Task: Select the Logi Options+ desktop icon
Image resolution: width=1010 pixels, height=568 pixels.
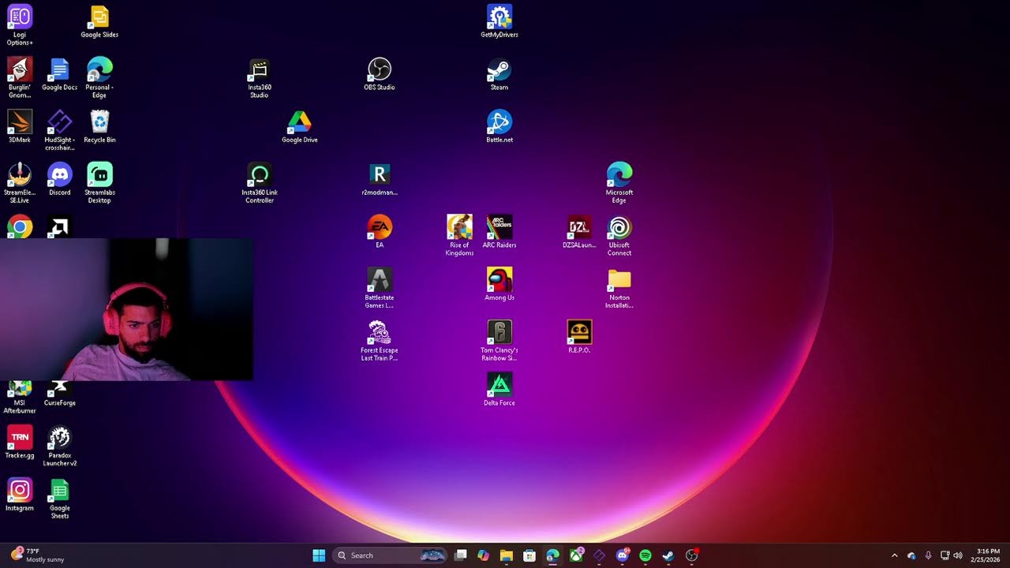Action: [x=20, y=25]
